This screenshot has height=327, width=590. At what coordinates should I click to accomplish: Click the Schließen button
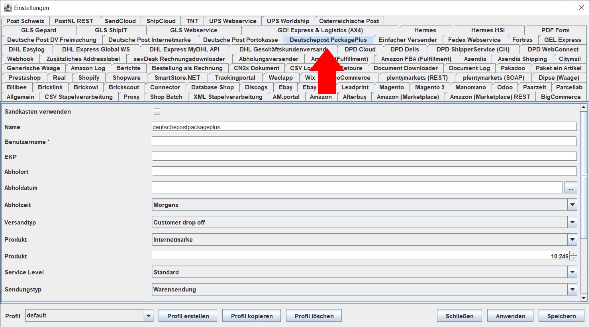click(459, 316)
